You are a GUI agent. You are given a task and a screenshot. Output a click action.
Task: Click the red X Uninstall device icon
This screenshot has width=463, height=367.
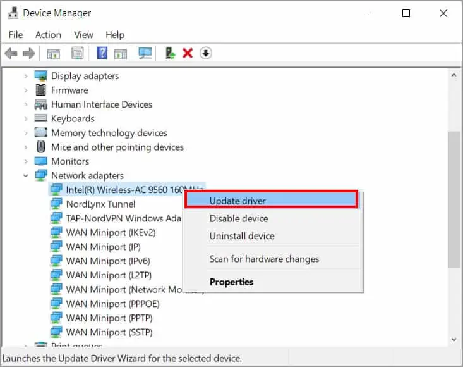[188, 53]
